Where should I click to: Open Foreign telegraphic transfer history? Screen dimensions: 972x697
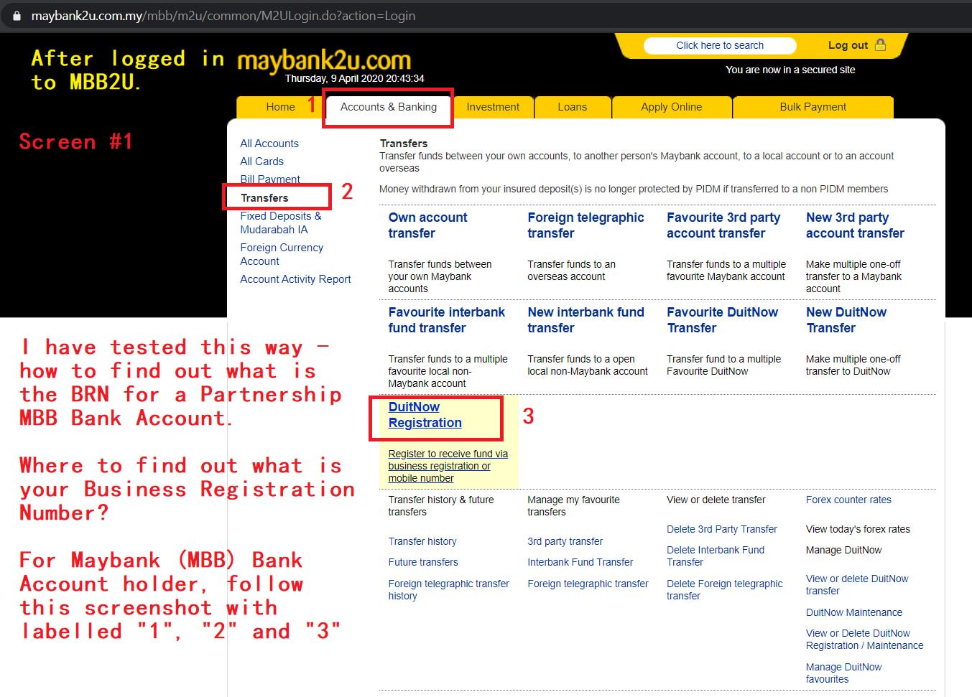click(449, 589)
